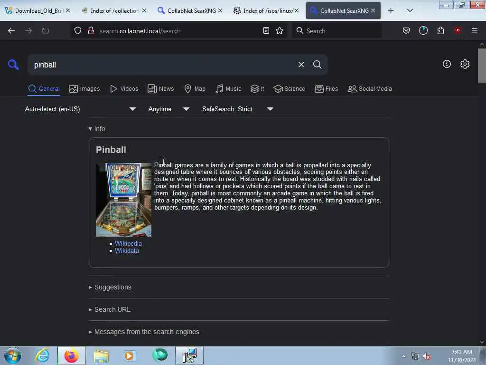Open the Windows Start button

coord(13,355)
